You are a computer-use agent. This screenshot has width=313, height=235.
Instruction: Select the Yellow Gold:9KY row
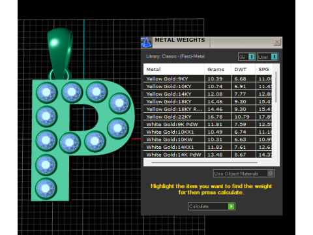pos(207,79)
